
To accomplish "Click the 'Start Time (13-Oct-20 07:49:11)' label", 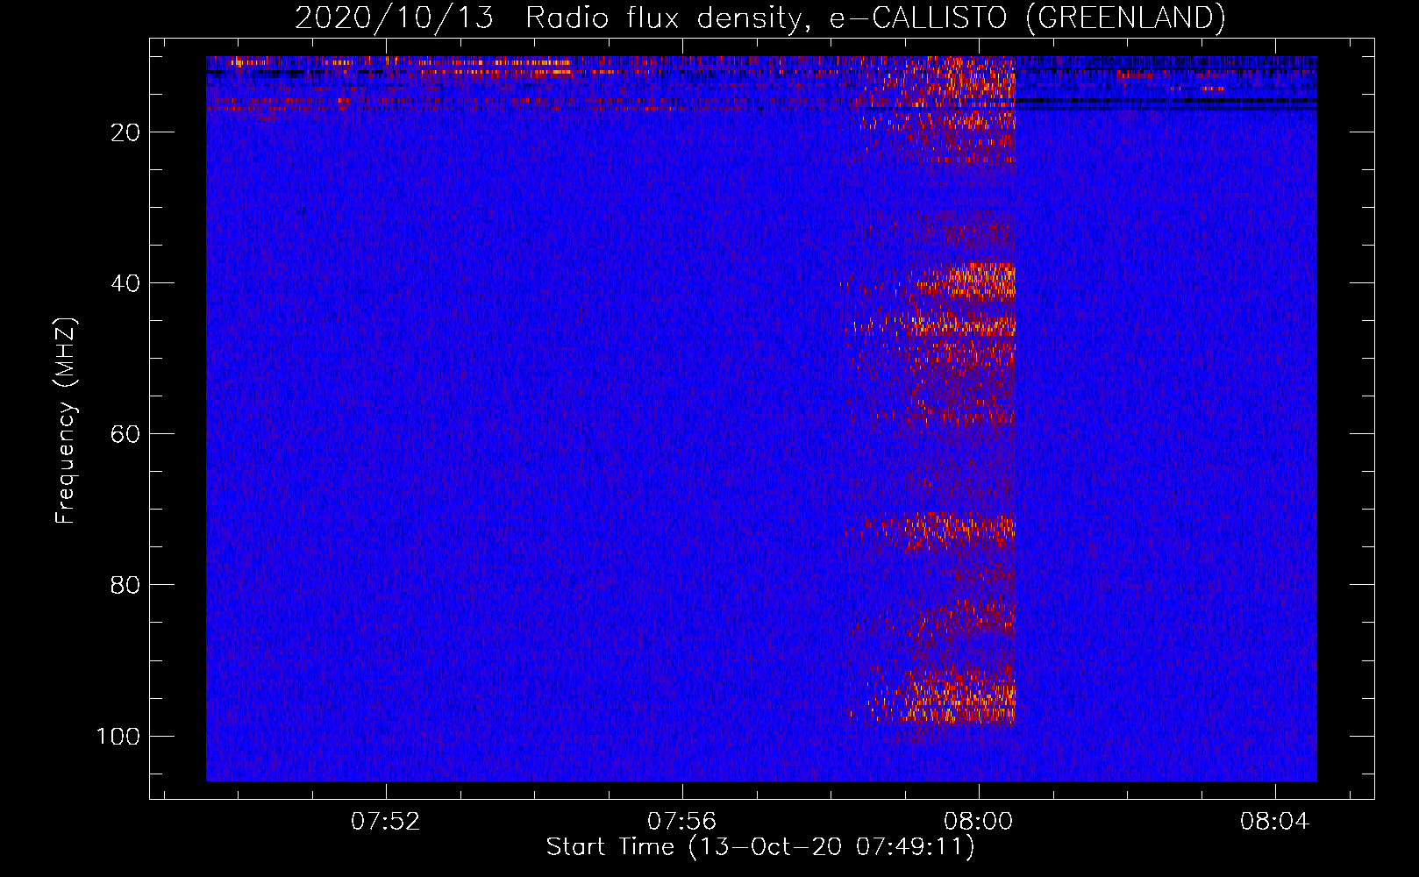I will [760, 847].
